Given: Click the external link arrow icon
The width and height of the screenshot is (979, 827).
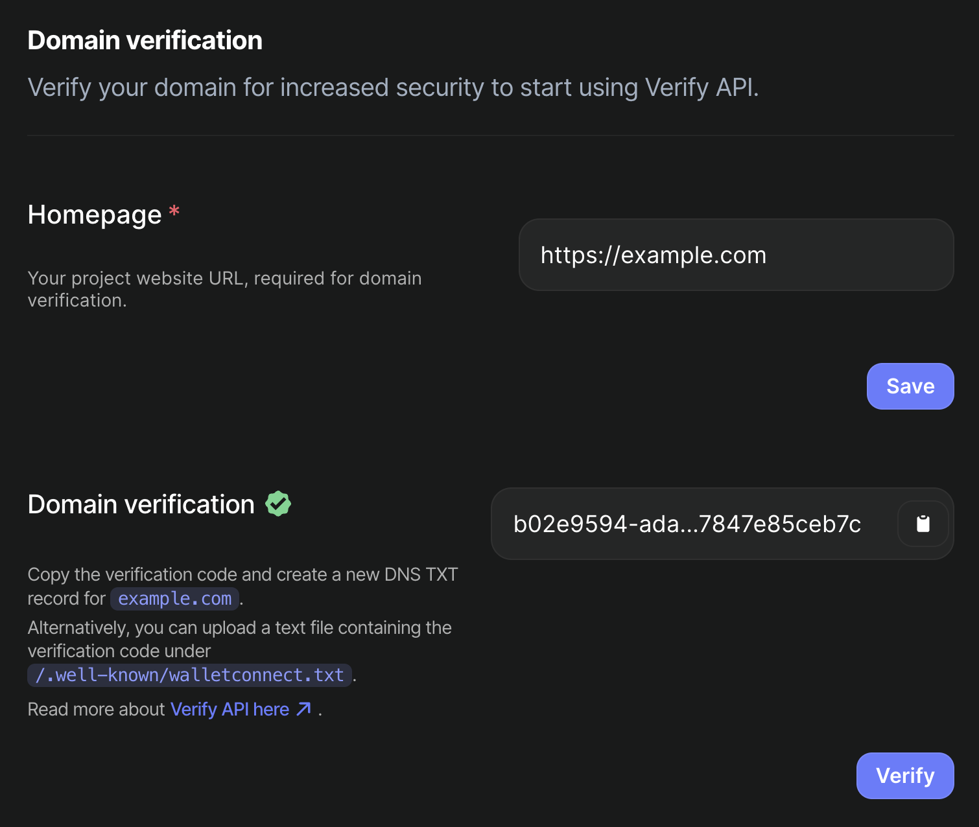Looking at the screenshot, I should pyautogui.click(x=303, y=709).
